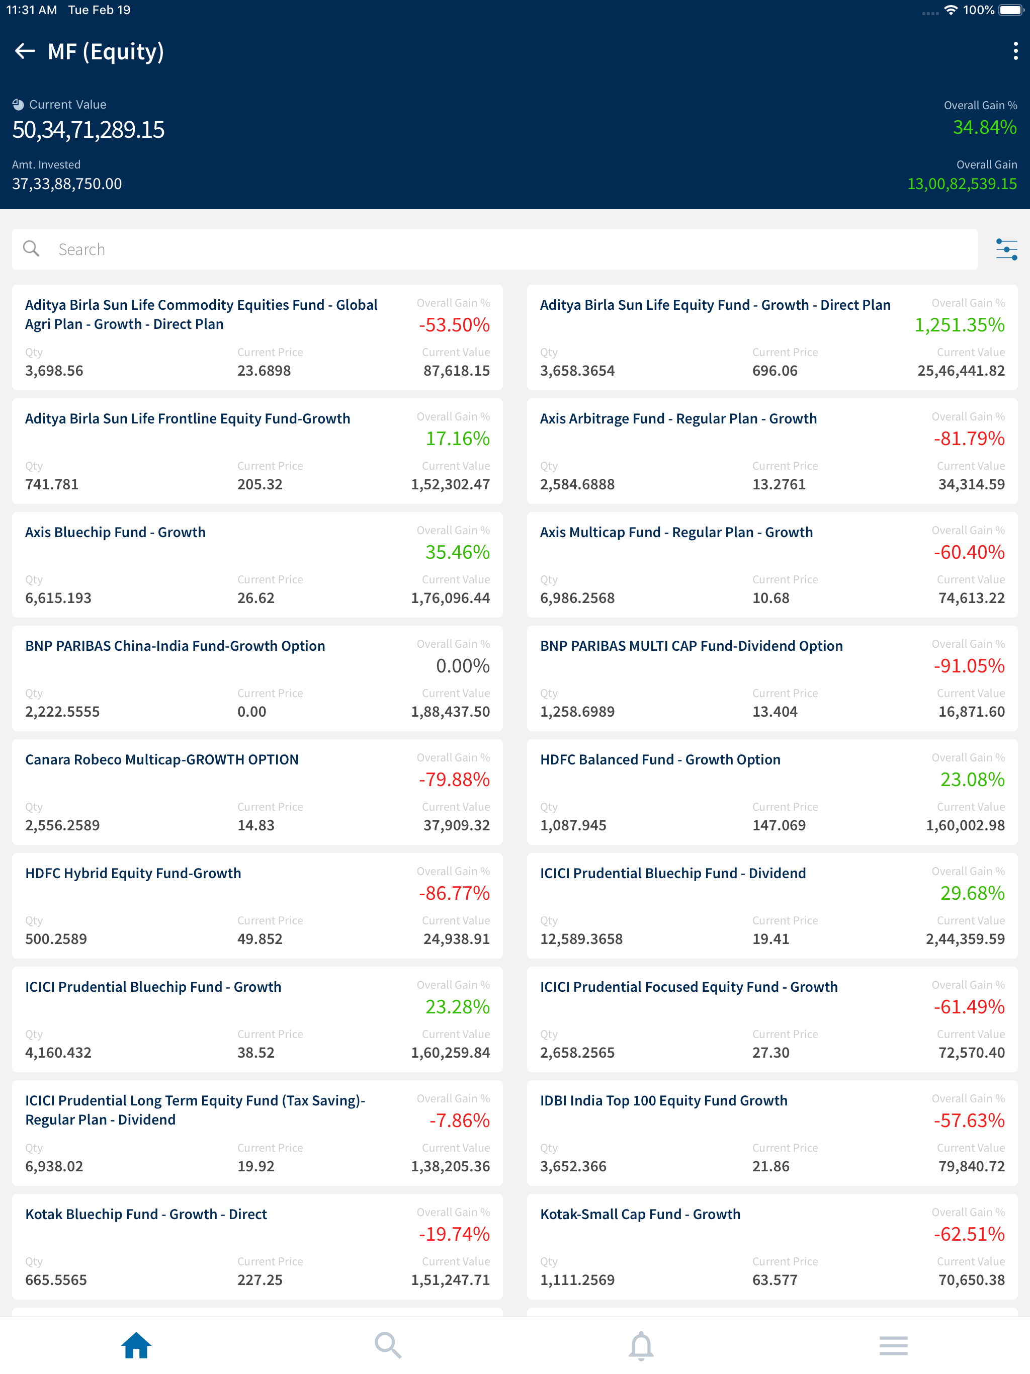Image resolution: width=1030 pixels, height=1374 pixels.
Task: Tap the -81.79% gain percentage
Action: [969, 439]
